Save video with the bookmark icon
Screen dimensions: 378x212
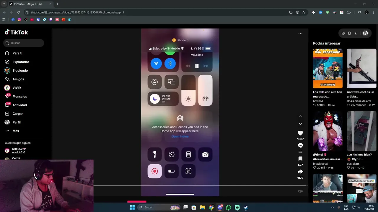tap(300, 159)
